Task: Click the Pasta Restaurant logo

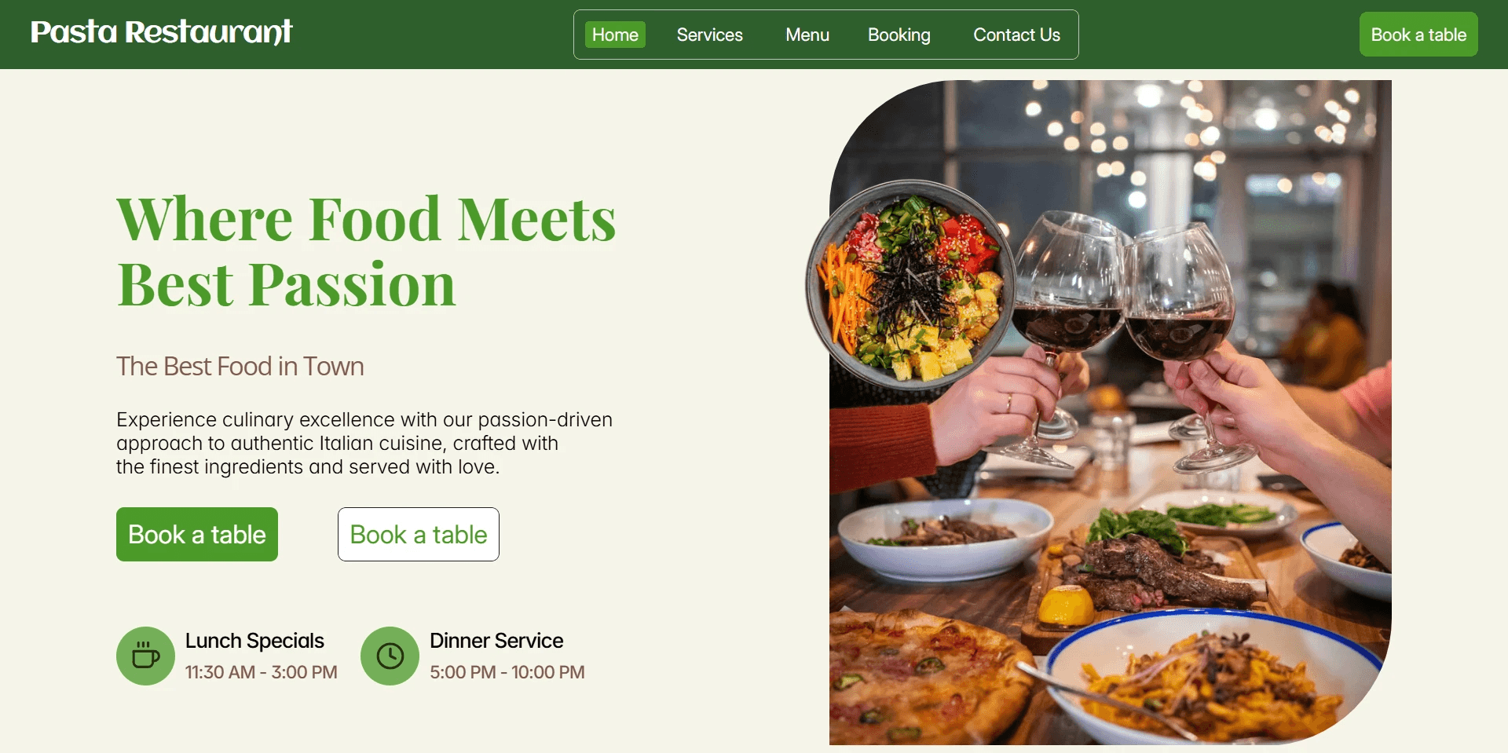Action: tap(161, 32)
